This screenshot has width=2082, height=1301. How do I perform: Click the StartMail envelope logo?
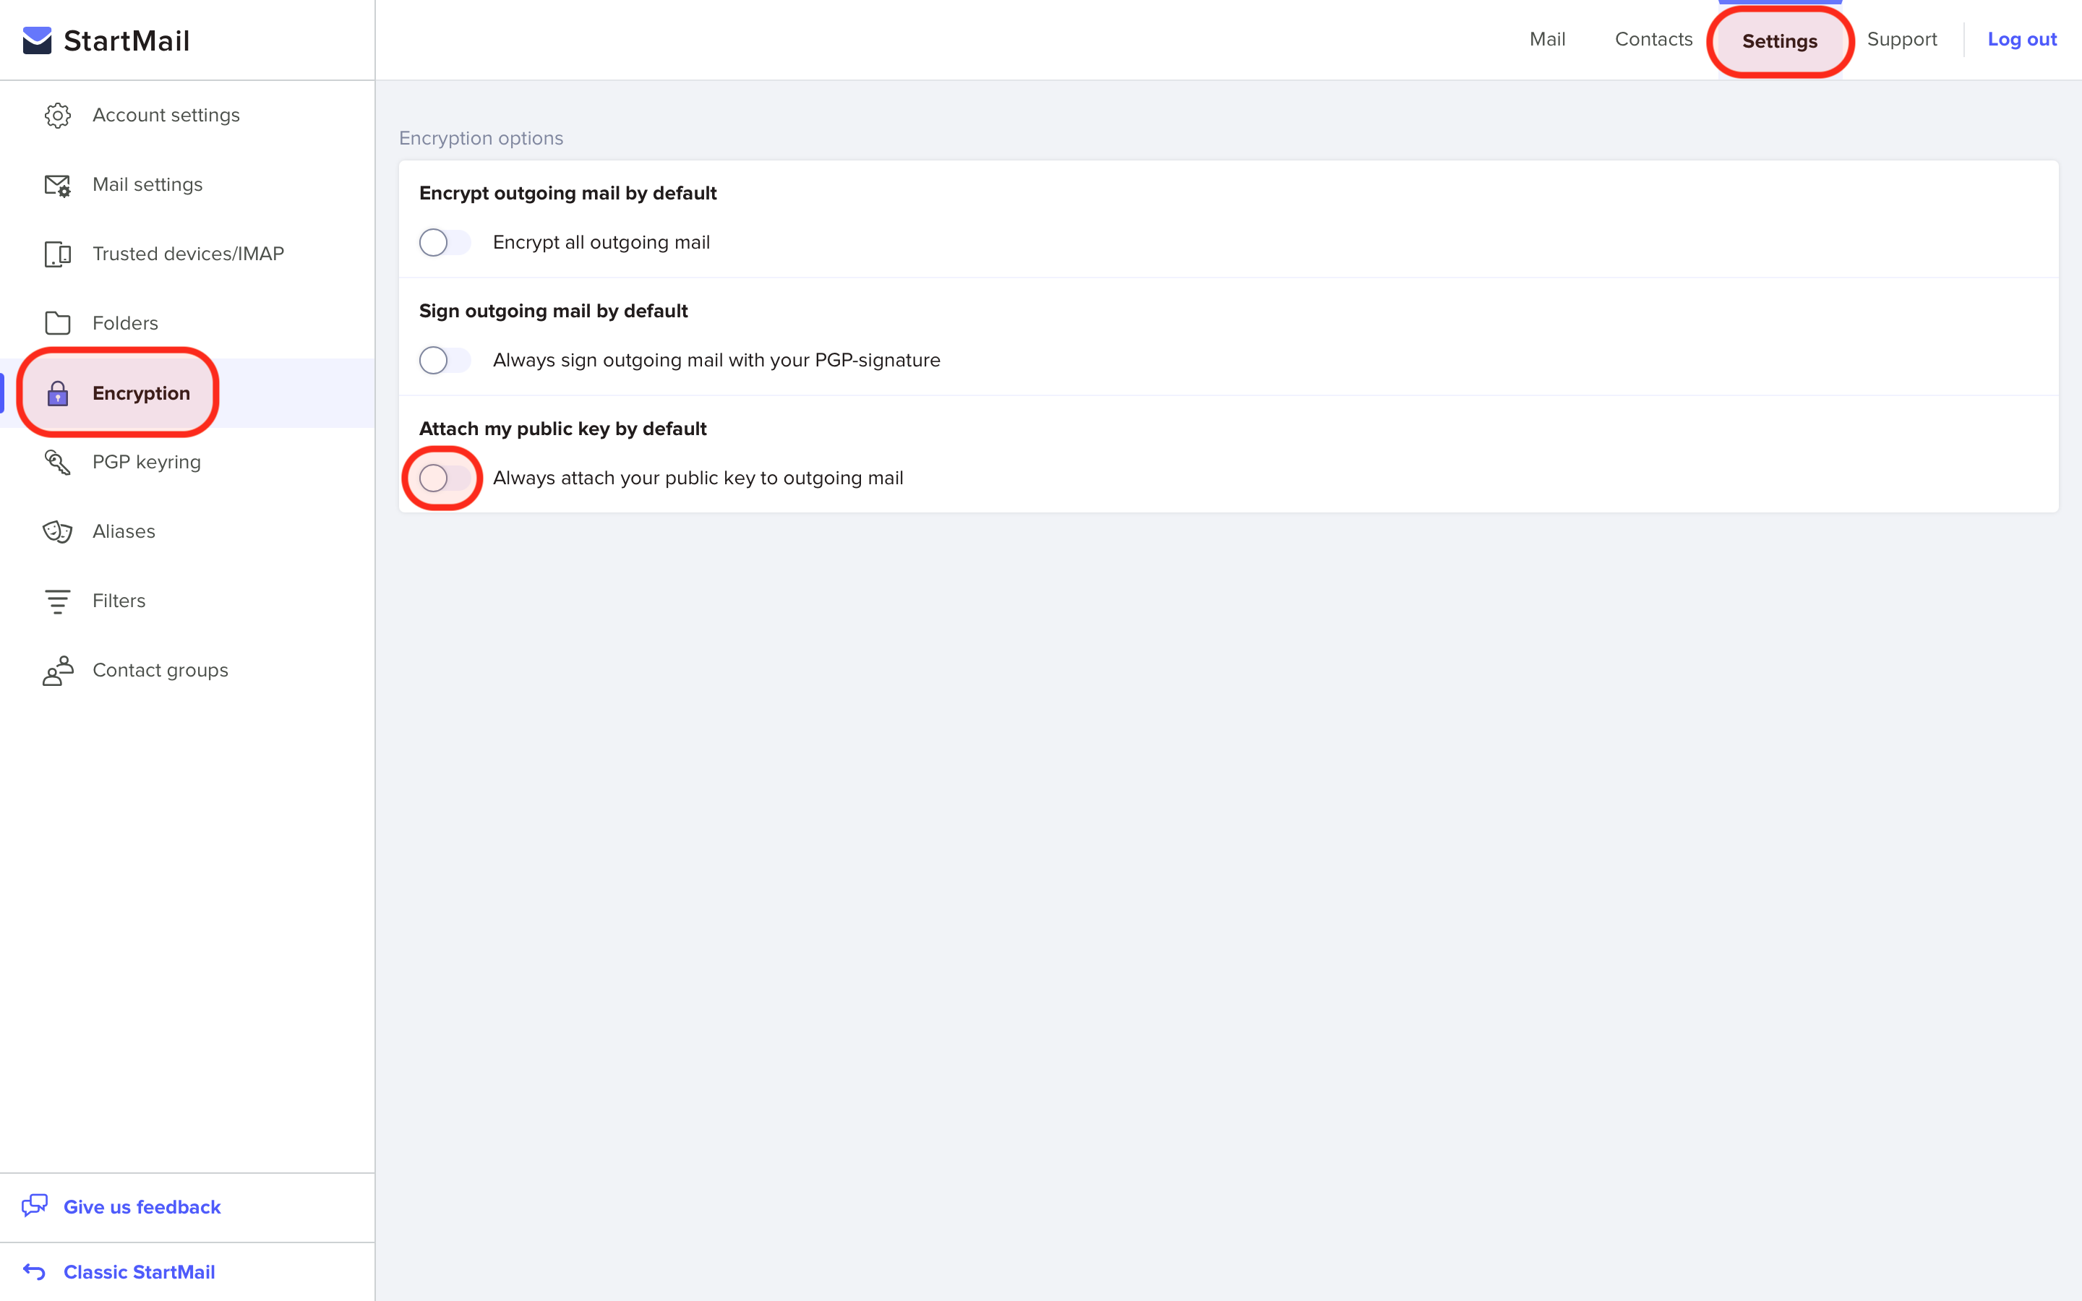(37, 40)
